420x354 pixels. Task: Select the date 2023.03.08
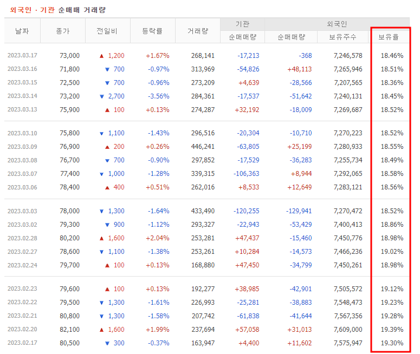point(22,160)
